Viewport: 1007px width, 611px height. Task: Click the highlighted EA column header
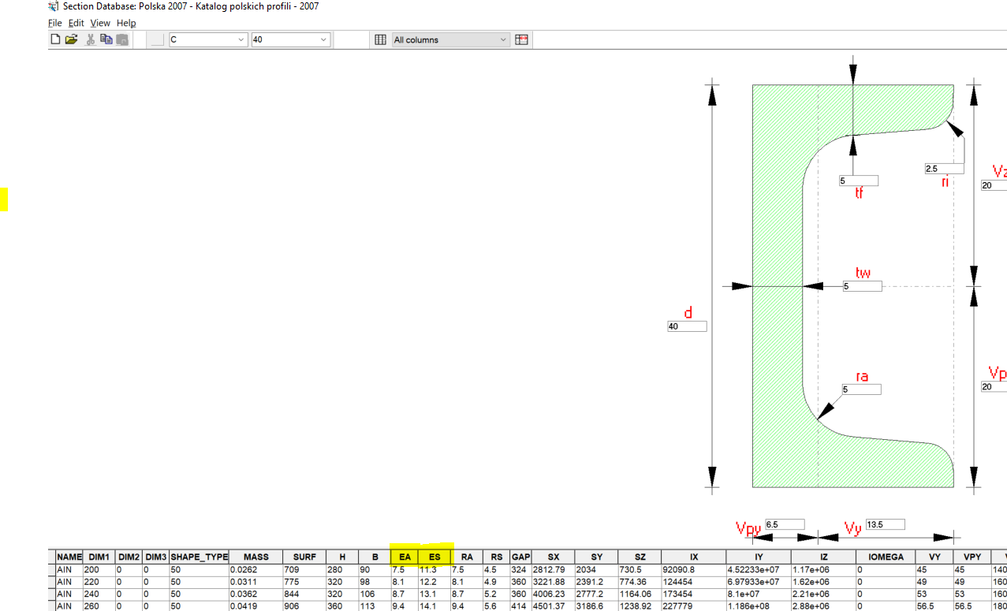click(405, 557)
